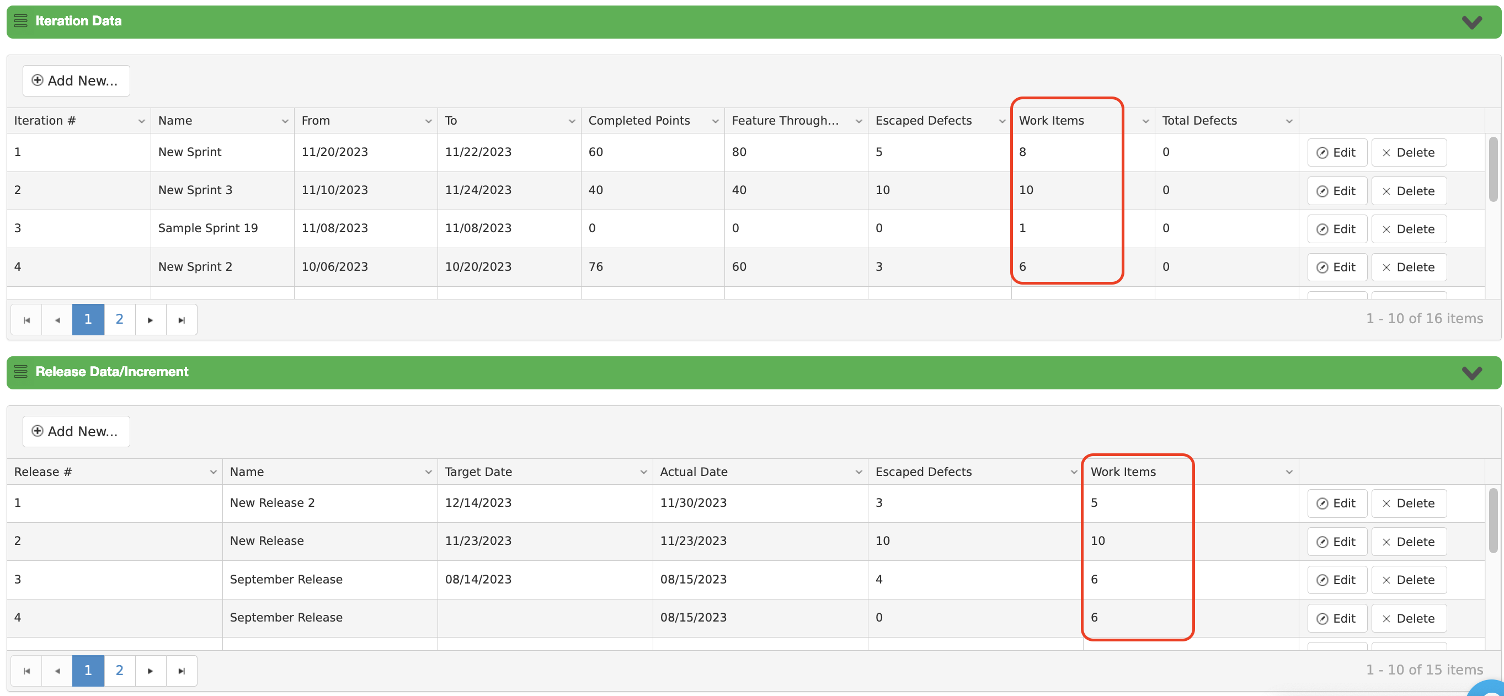Go to last page of iteration table
The width and height of the screenshot is (1504, 696).
click(x=182, y=320)
